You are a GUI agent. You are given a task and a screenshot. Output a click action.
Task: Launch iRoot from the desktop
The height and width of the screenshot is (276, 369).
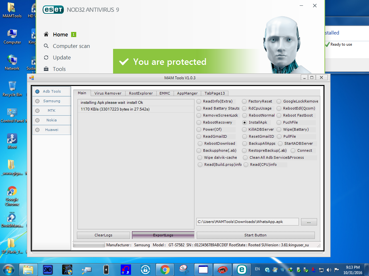12,141
